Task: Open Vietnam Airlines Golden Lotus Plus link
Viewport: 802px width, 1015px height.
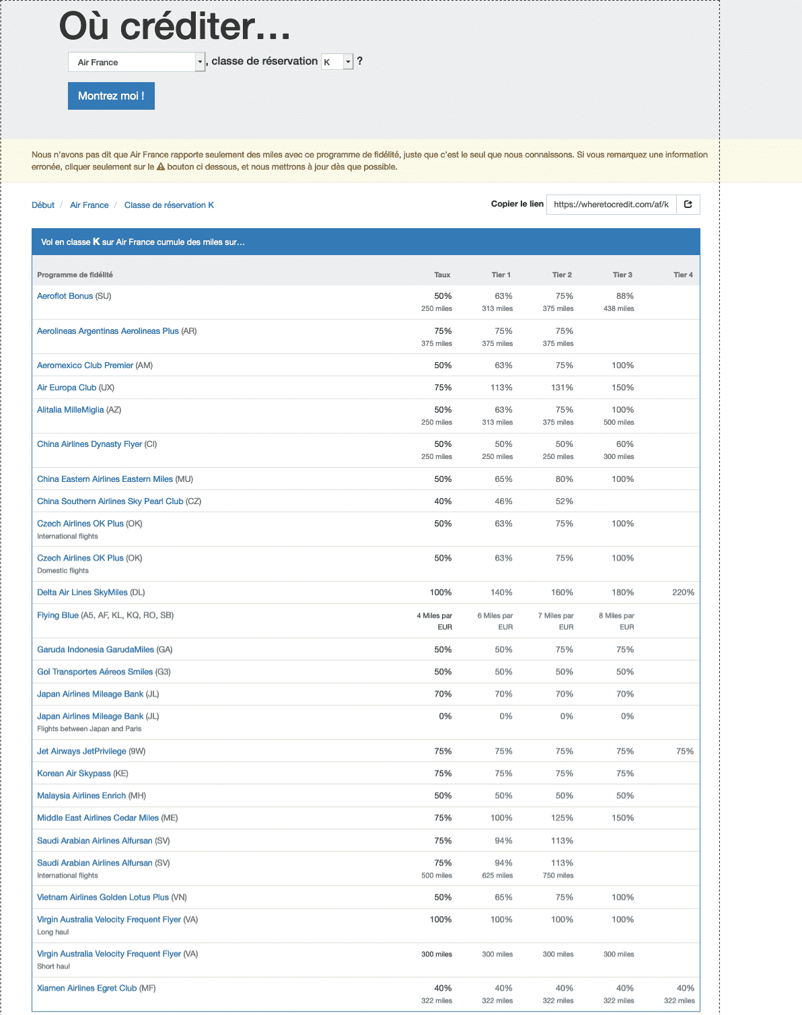Action: pos(103,897)
